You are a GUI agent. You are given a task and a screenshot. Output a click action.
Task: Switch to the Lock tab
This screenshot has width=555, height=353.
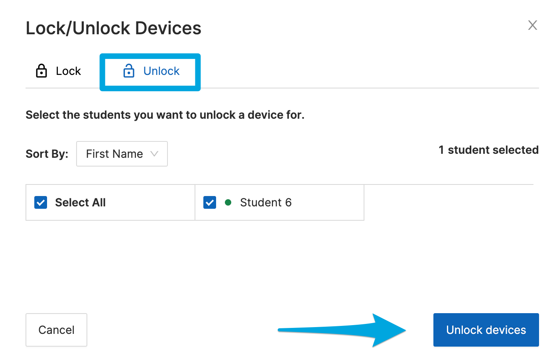pos(58,71)
